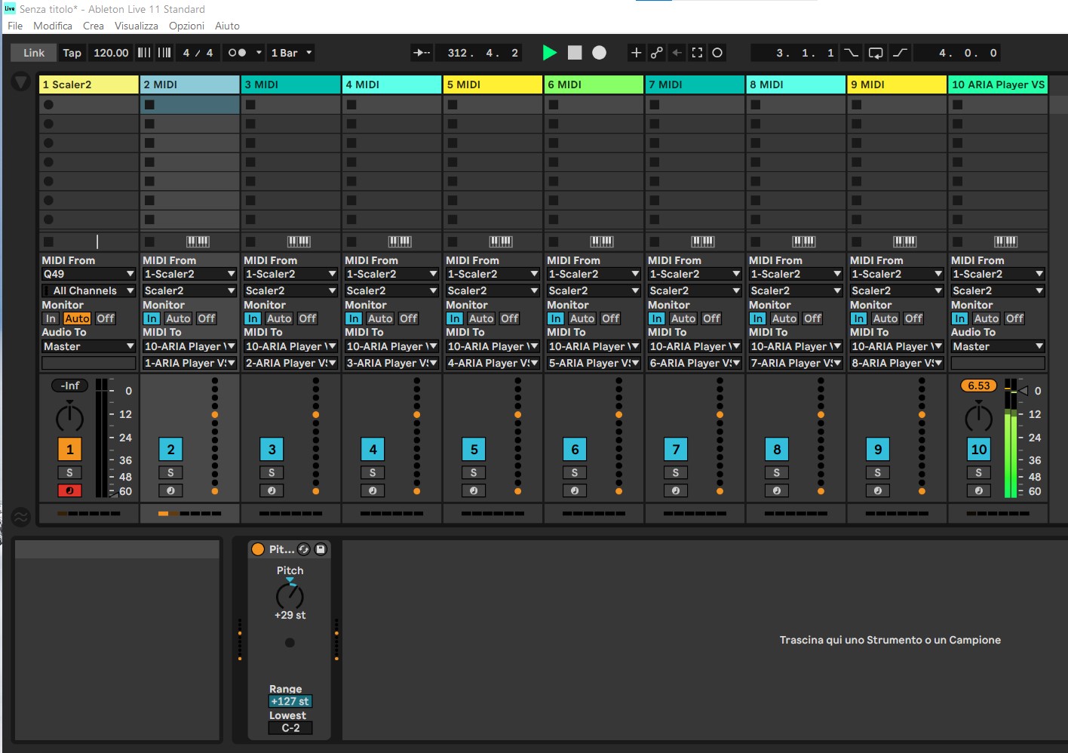This screenshot has width=1068, height=753.
Task: Stop clips on track 5 MIDI
Action: [453, 241]
